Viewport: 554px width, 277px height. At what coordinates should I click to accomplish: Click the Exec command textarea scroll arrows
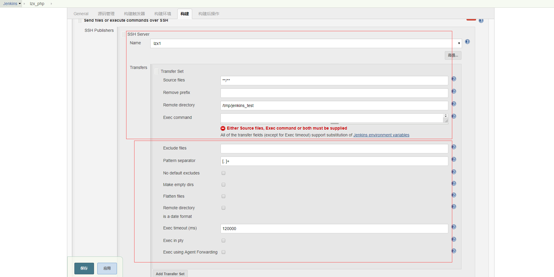[x=446, y=116]
